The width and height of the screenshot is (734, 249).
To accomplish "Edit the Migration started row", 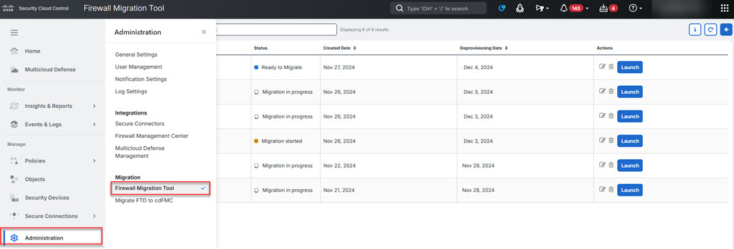I will click(603, 140).
